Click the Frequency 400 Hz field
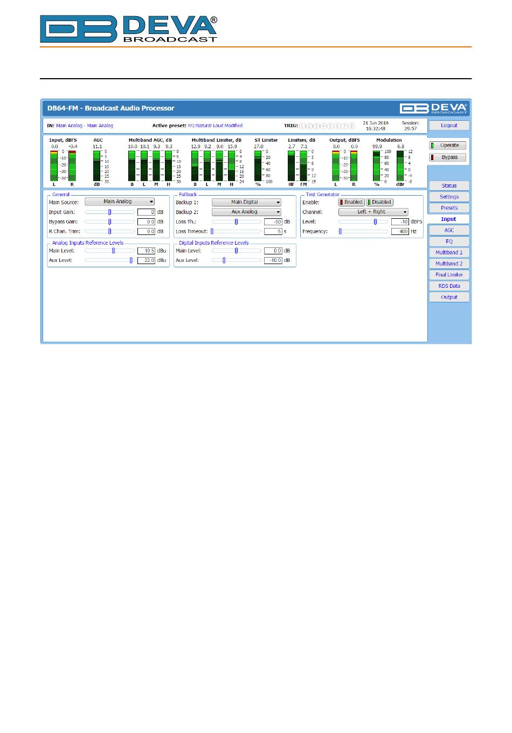Screen dimensions: 512x733 400,232
